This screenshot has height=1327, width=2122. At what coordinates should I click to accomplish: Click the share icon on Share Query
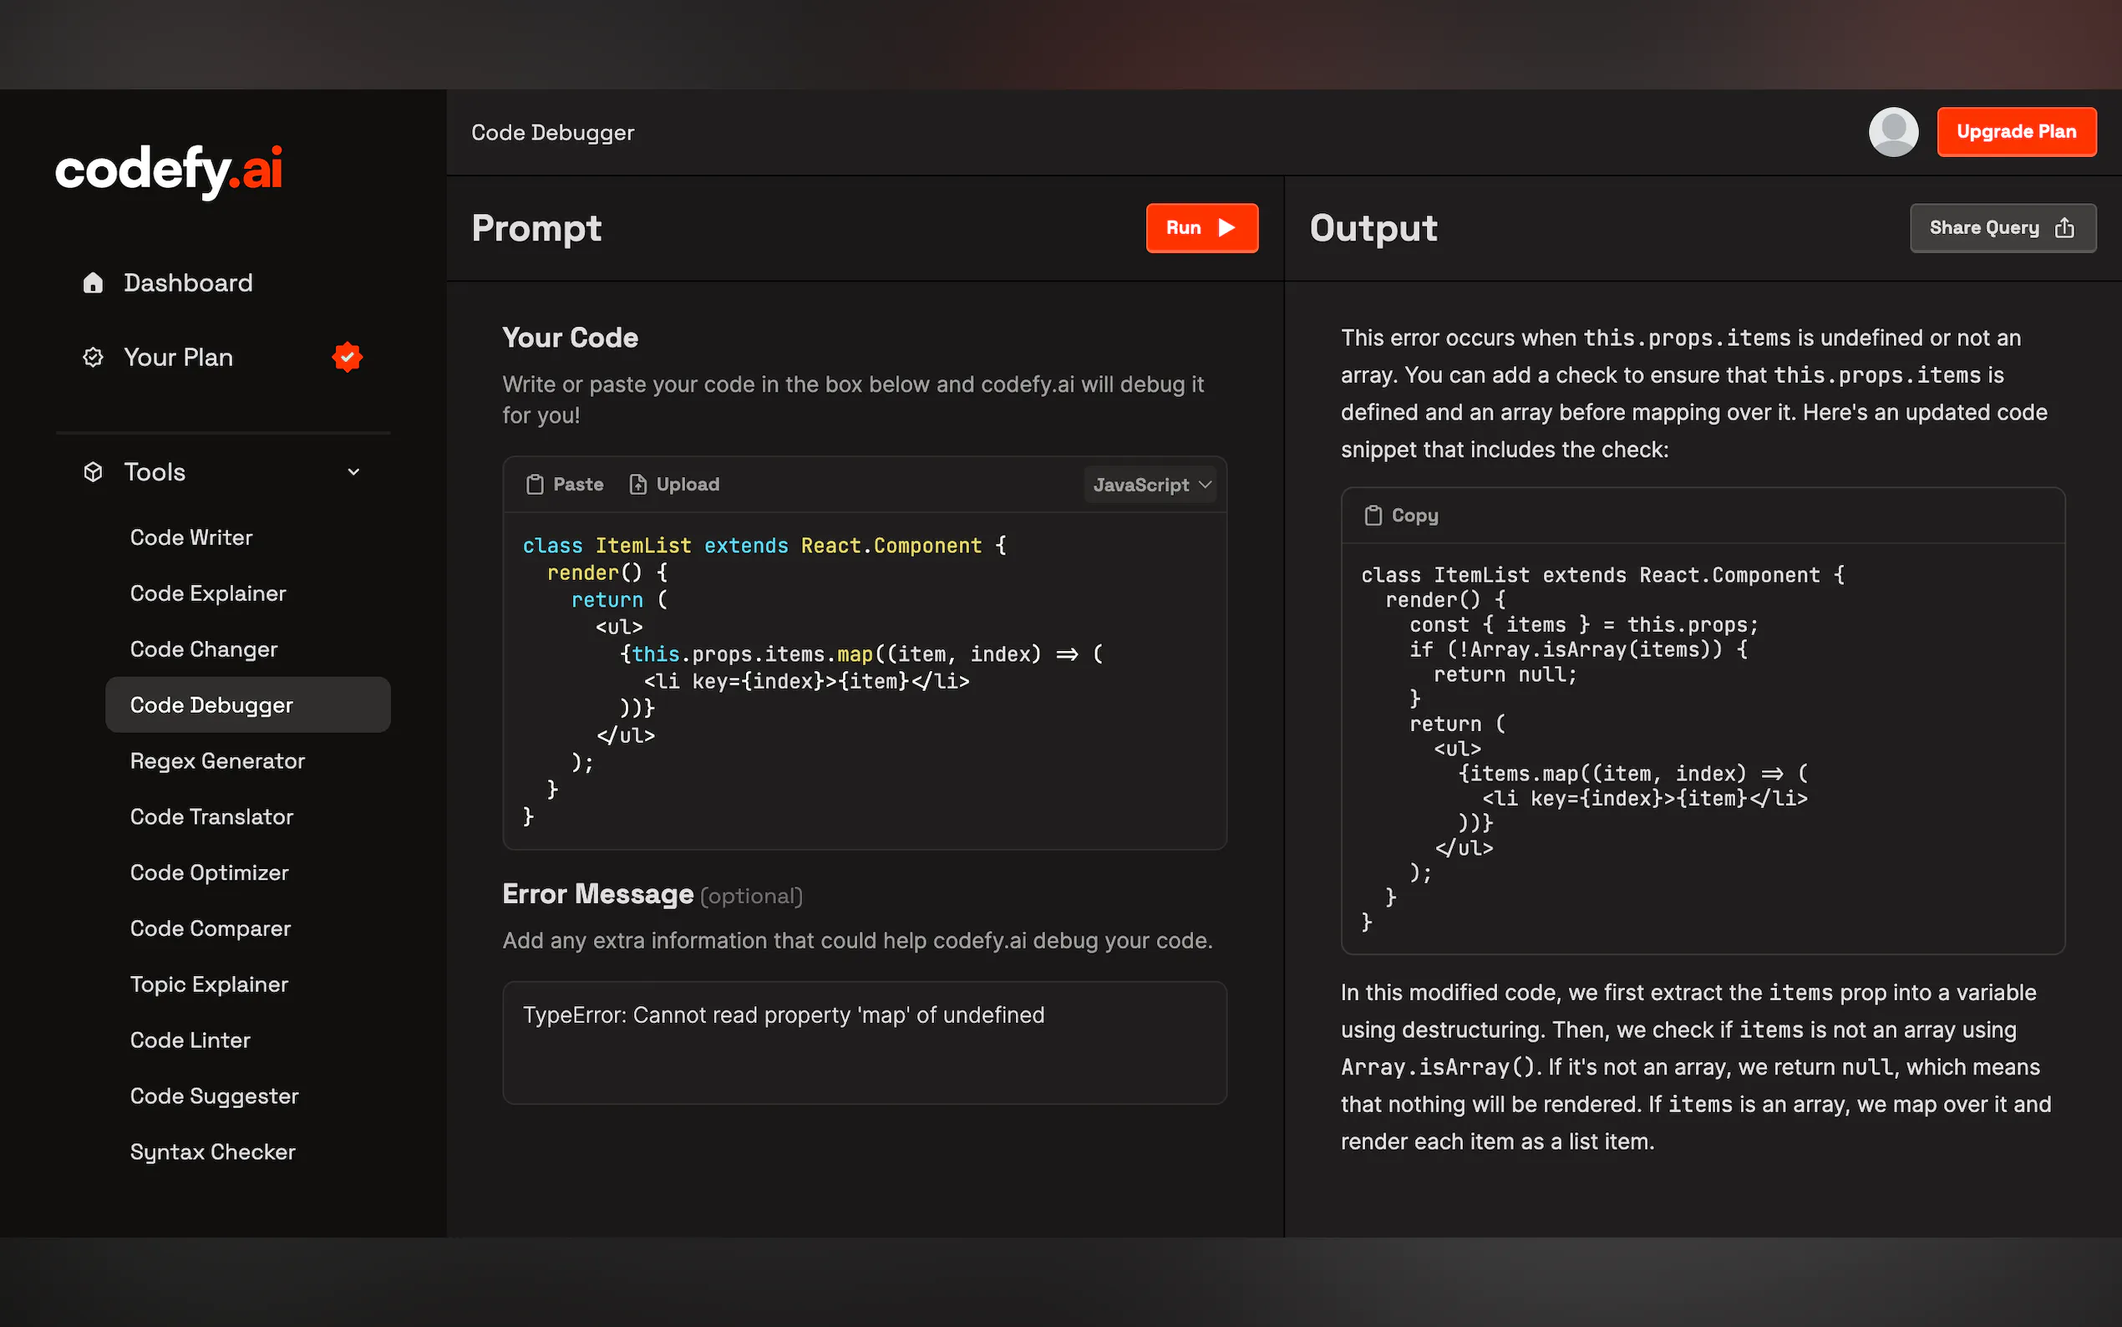(2065, 228)
